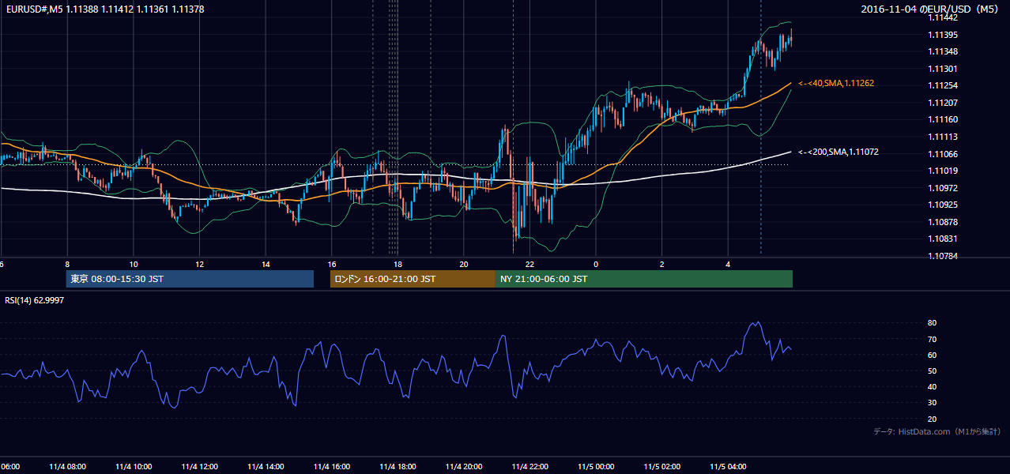Click hour tick 10 under price chart
1010x474 pixels.
134,264
